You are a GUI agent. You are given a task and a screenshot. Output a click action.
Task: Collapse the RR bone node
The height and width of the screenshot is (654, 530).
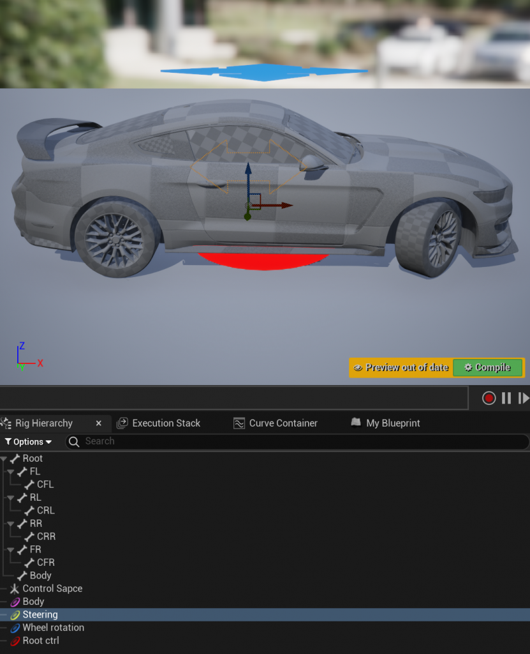point(11,524)
